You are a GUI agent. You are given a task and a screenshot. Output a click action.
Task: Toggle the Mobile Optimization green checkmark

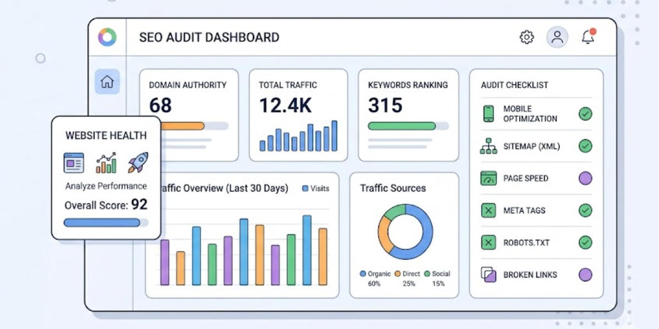[x=585, y=114]
